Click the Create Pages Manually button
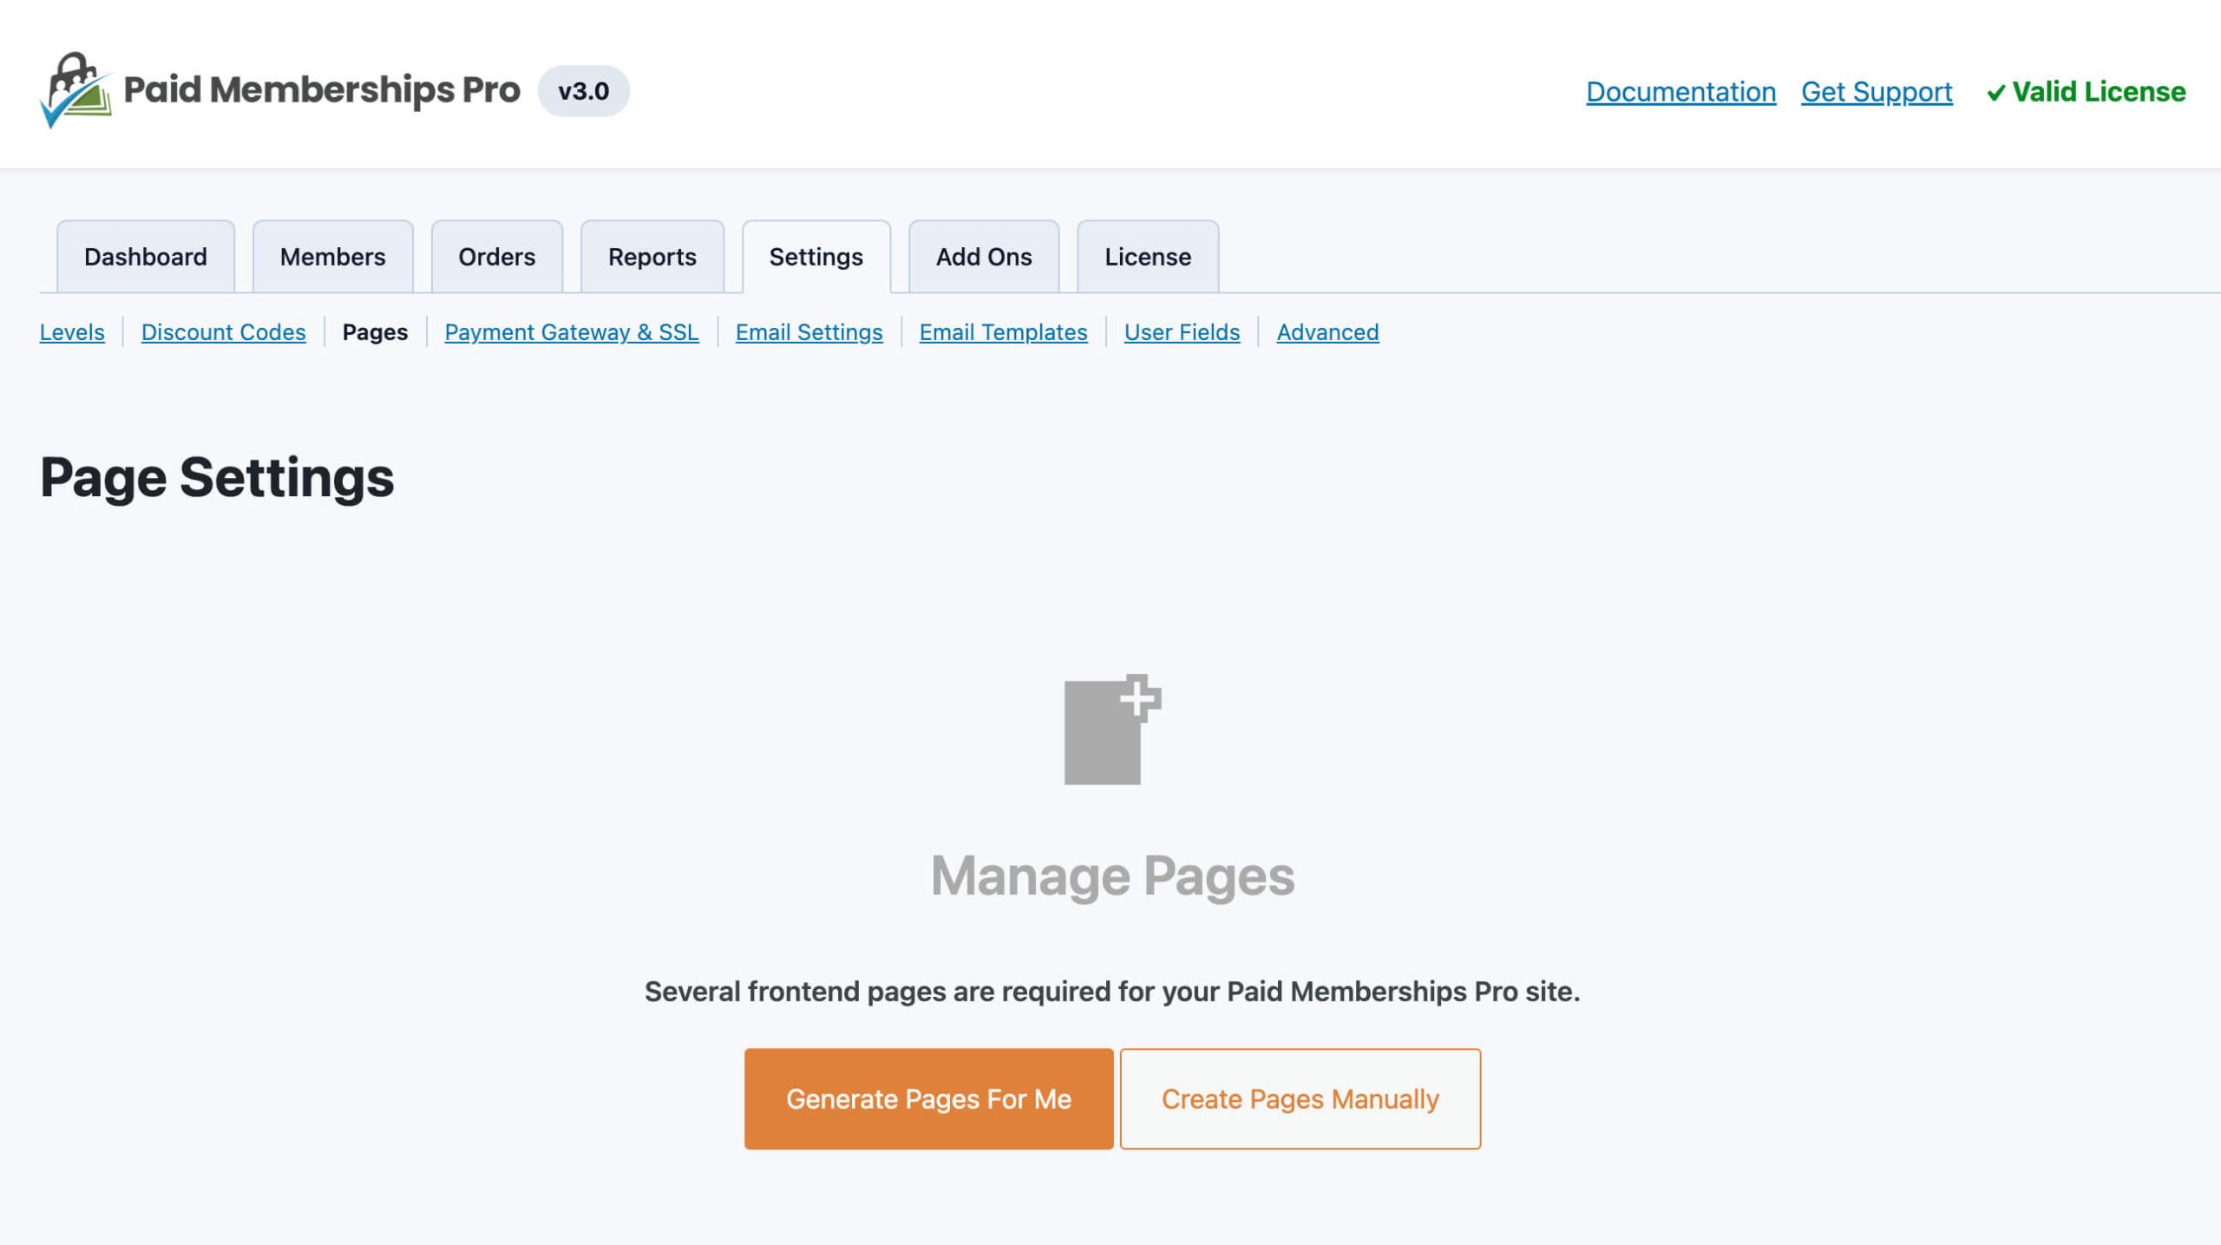The image size is (2221, 1245). pyautogui.click(x=1301, y=1098)
